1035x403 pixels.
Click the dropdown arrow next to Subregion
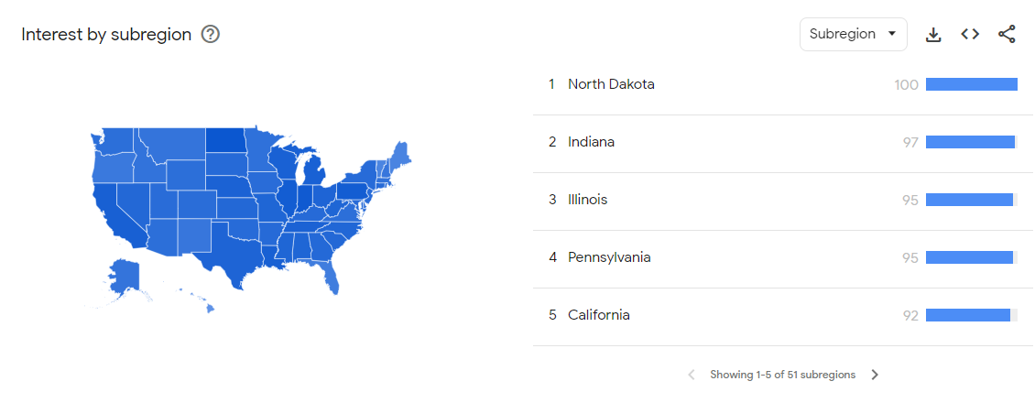892,34
